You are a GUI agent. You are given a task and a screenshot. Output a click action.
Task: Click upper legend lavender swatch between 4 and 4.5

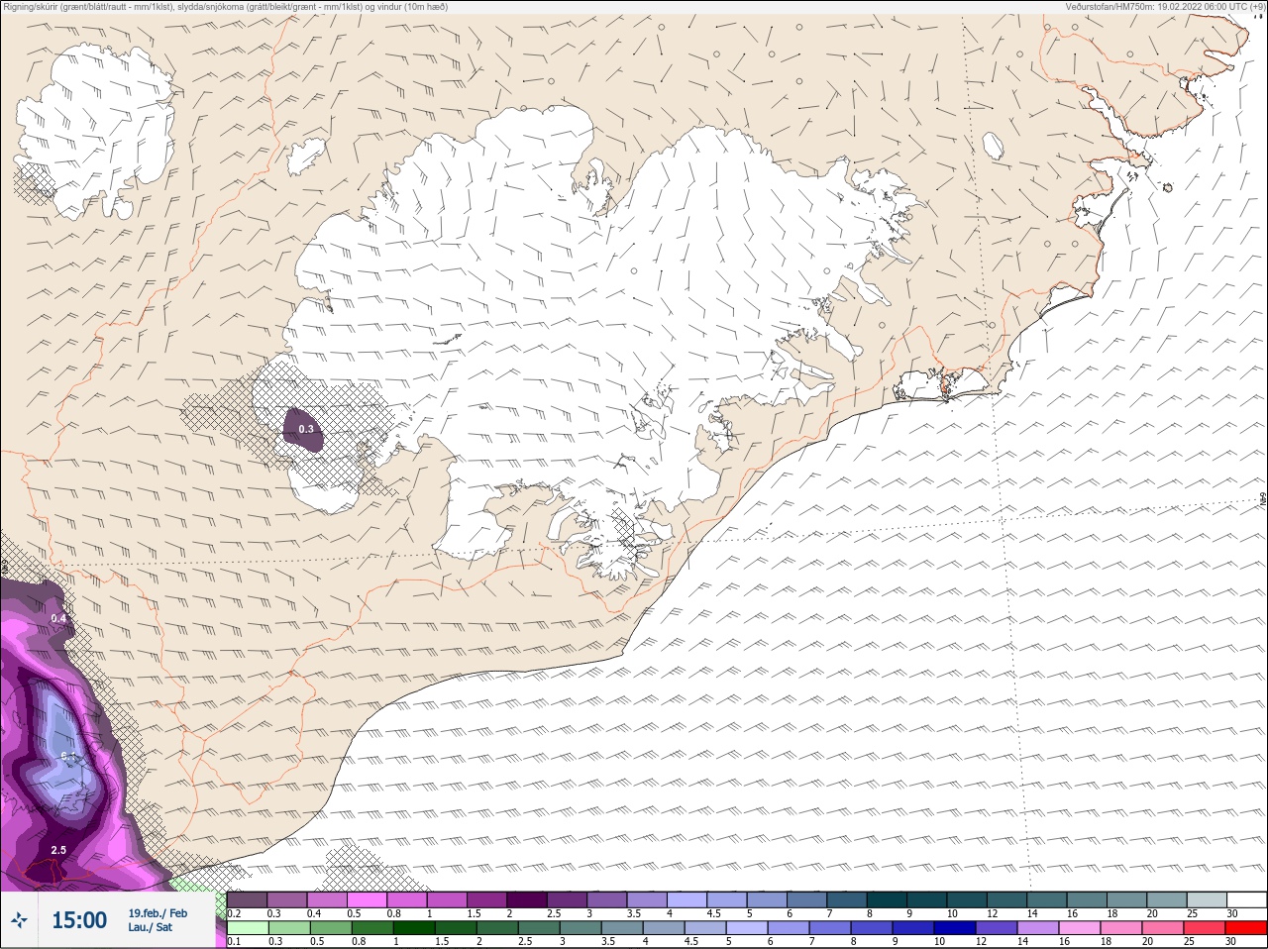pyautogui.click(x=687, y=899)
